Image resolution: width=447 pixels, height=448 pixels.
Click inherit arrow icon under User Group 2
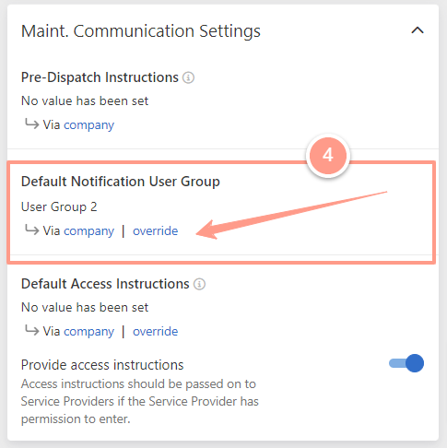pyautogui.click(x=31, y=230)
